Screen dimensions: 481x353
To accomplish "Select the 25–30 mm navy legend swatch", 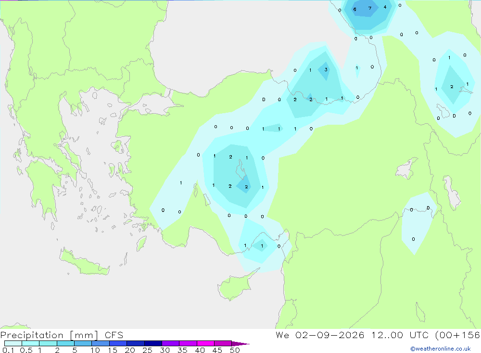I will (x=153, y=343).
